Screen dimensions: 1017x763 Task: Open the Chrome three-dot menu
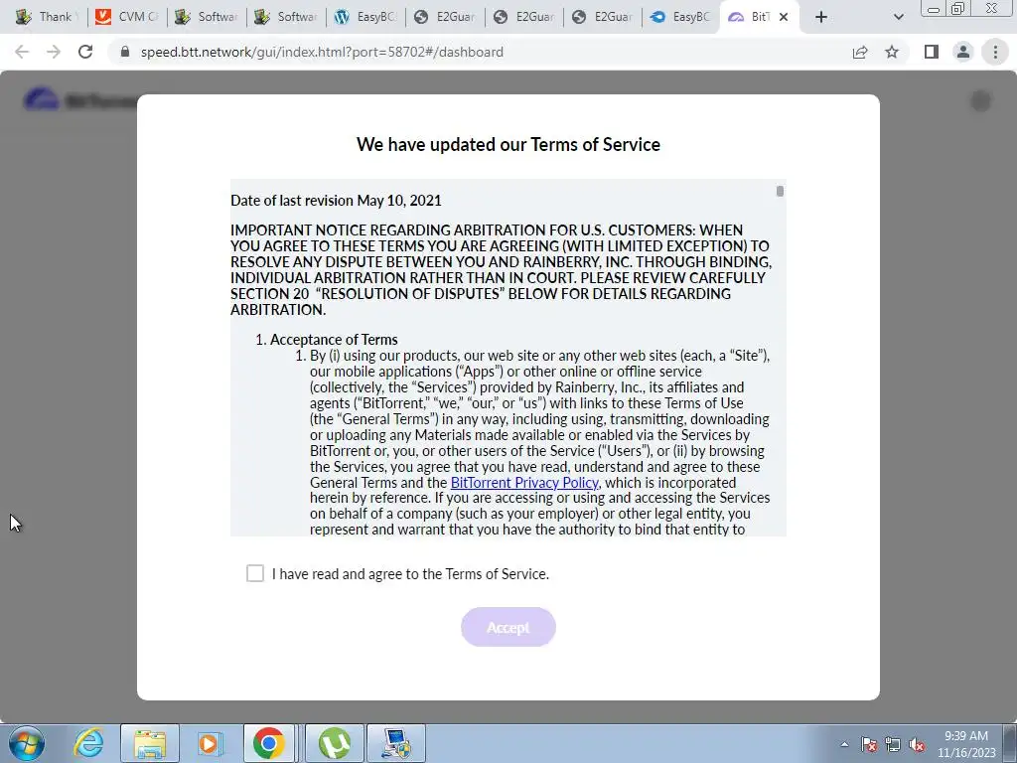995,52
